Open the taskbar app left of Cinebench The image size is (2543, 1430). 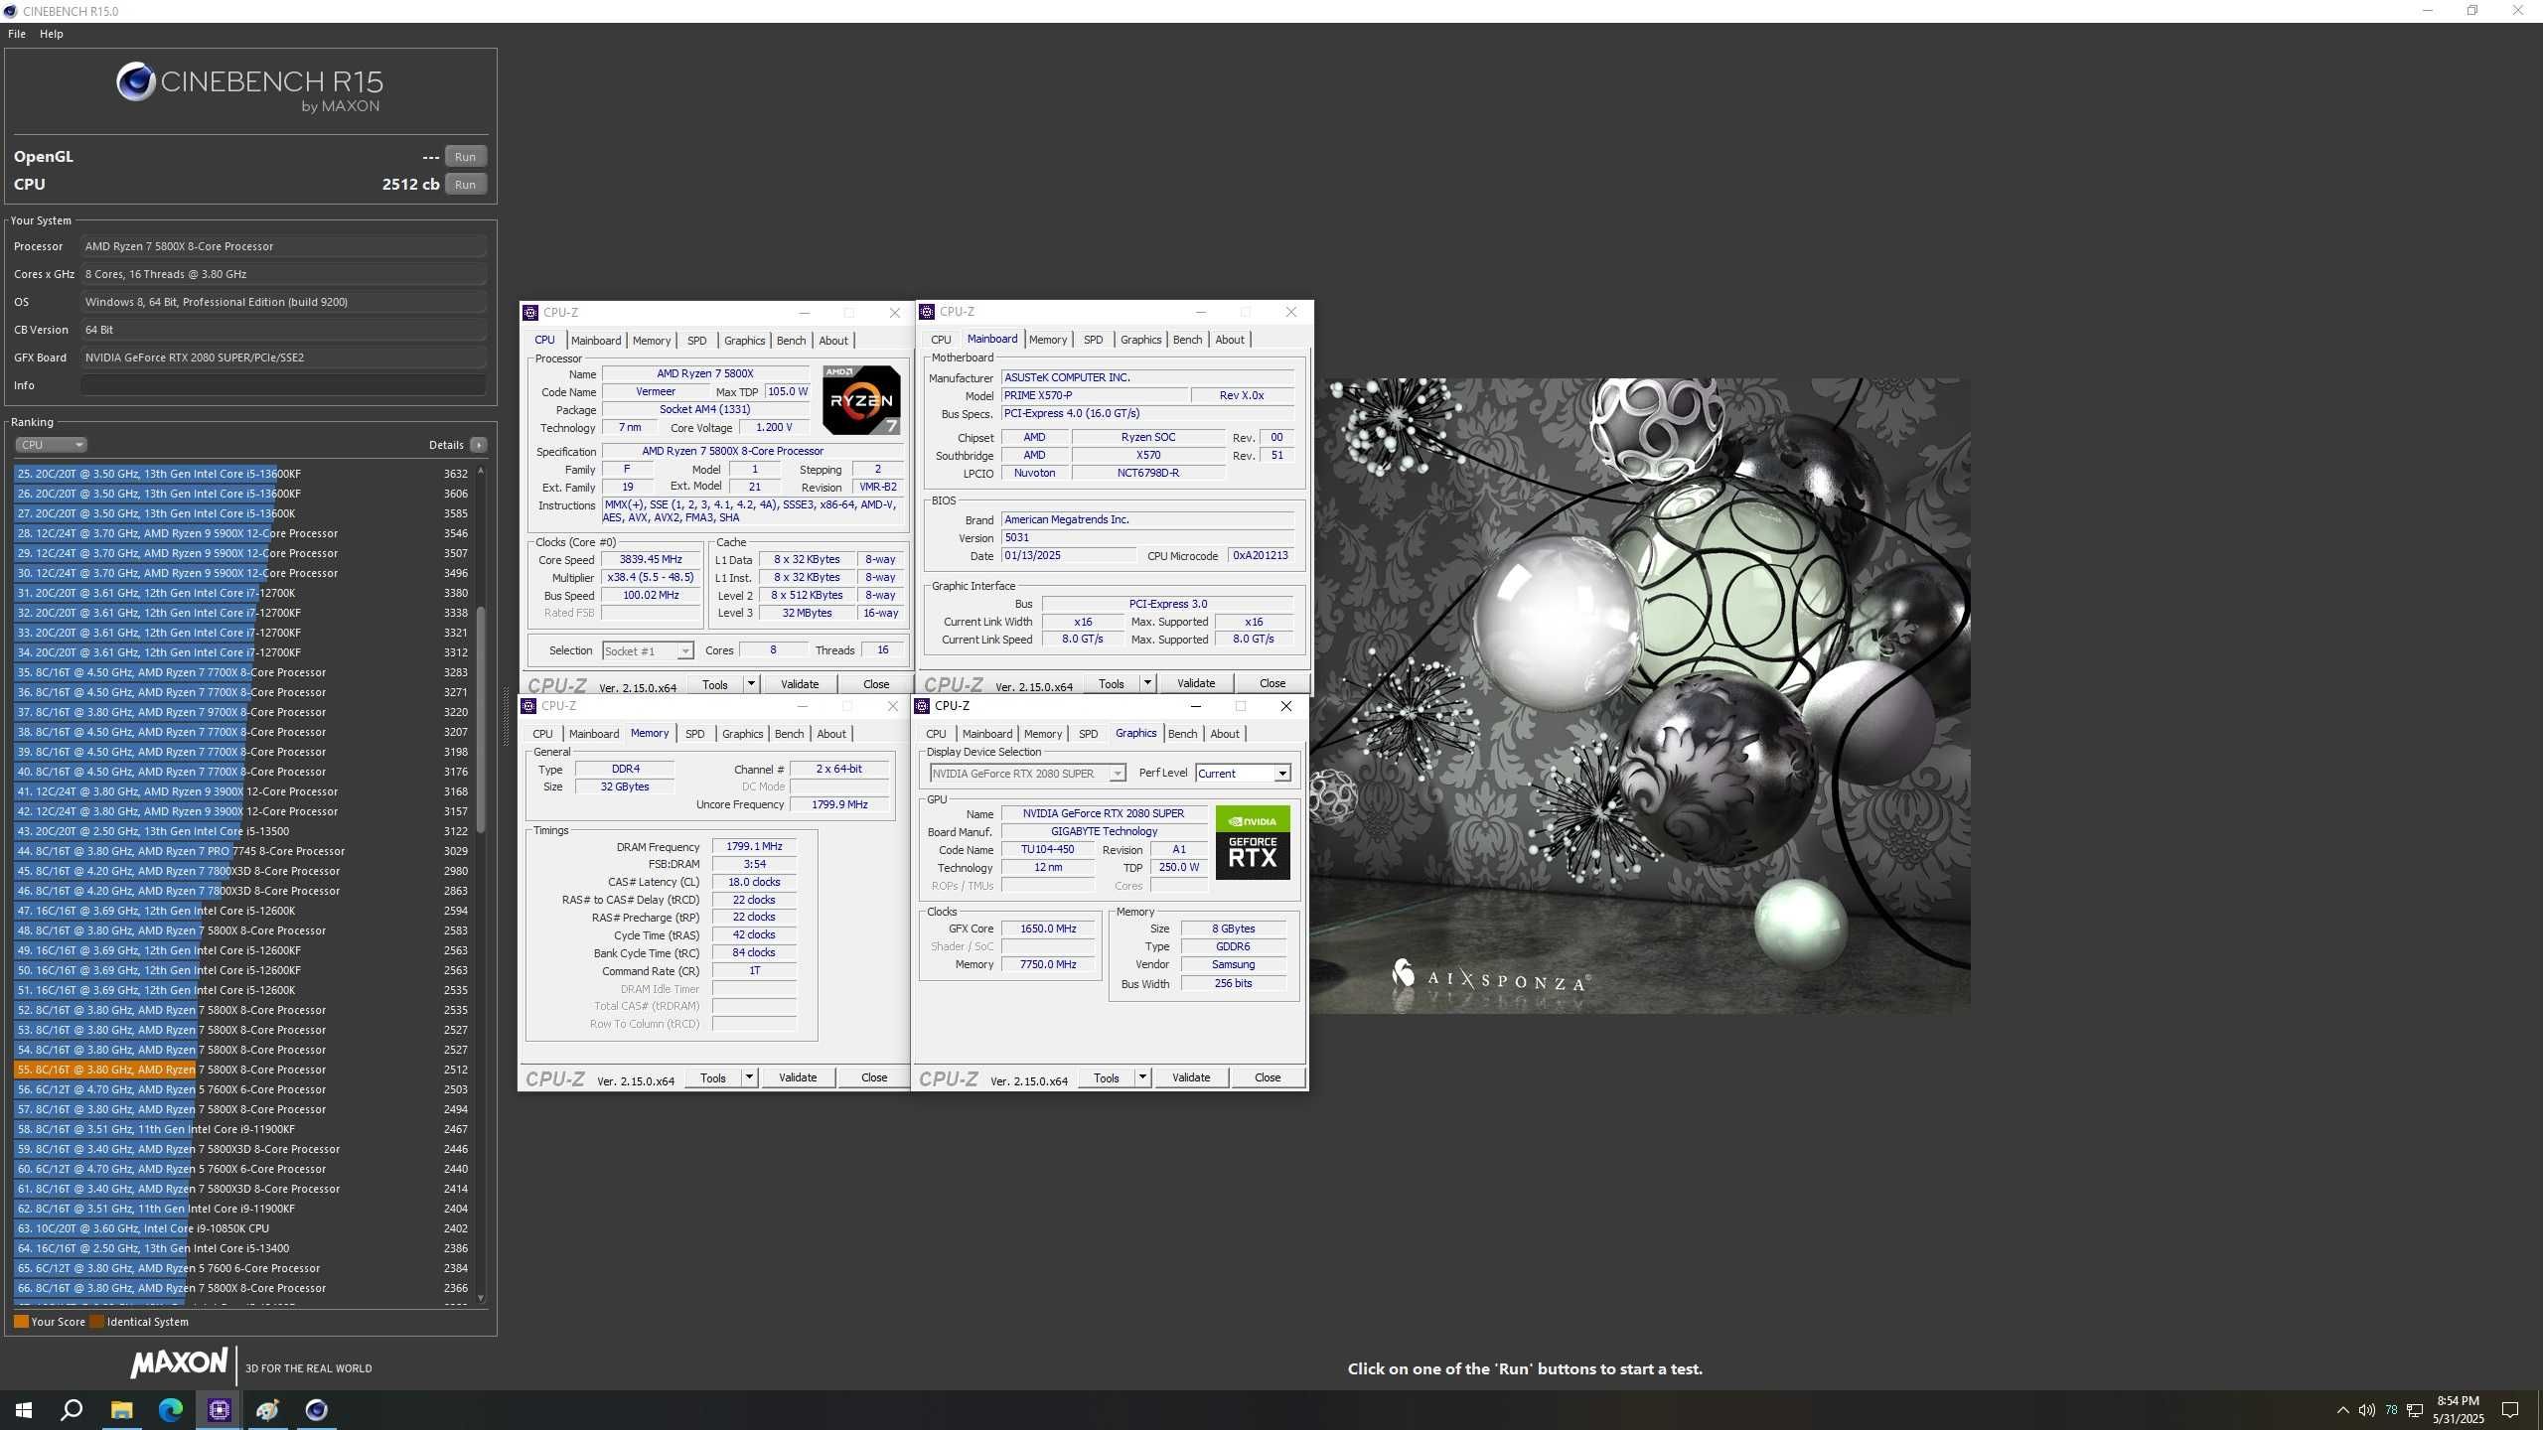(x=267, y=1409)
